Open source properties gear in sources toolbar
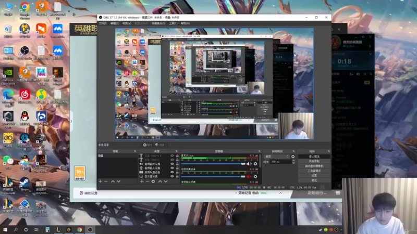Image resolution: width=417 pixels, height=234 pixels. pyautogui.click(x=153, y=181)
